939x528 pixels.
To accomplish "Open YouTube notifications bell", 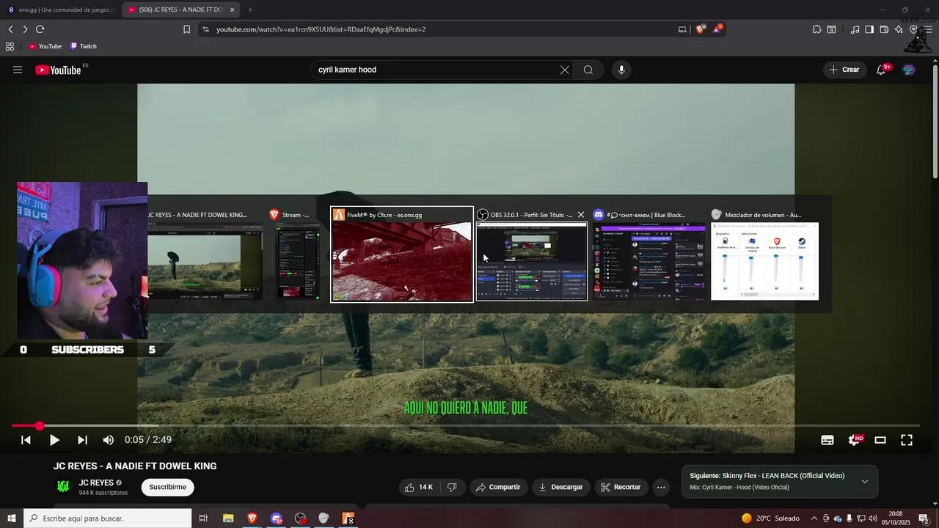I will coord(881,70).
